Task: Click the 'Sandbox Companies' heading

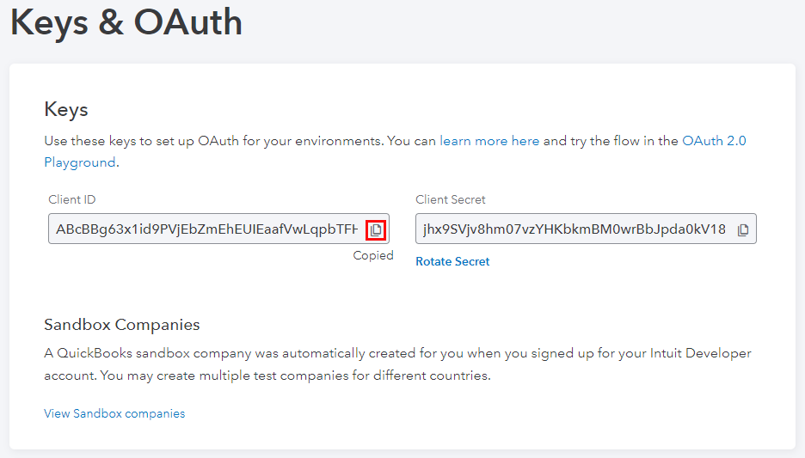Action: [x=121, y=325]
